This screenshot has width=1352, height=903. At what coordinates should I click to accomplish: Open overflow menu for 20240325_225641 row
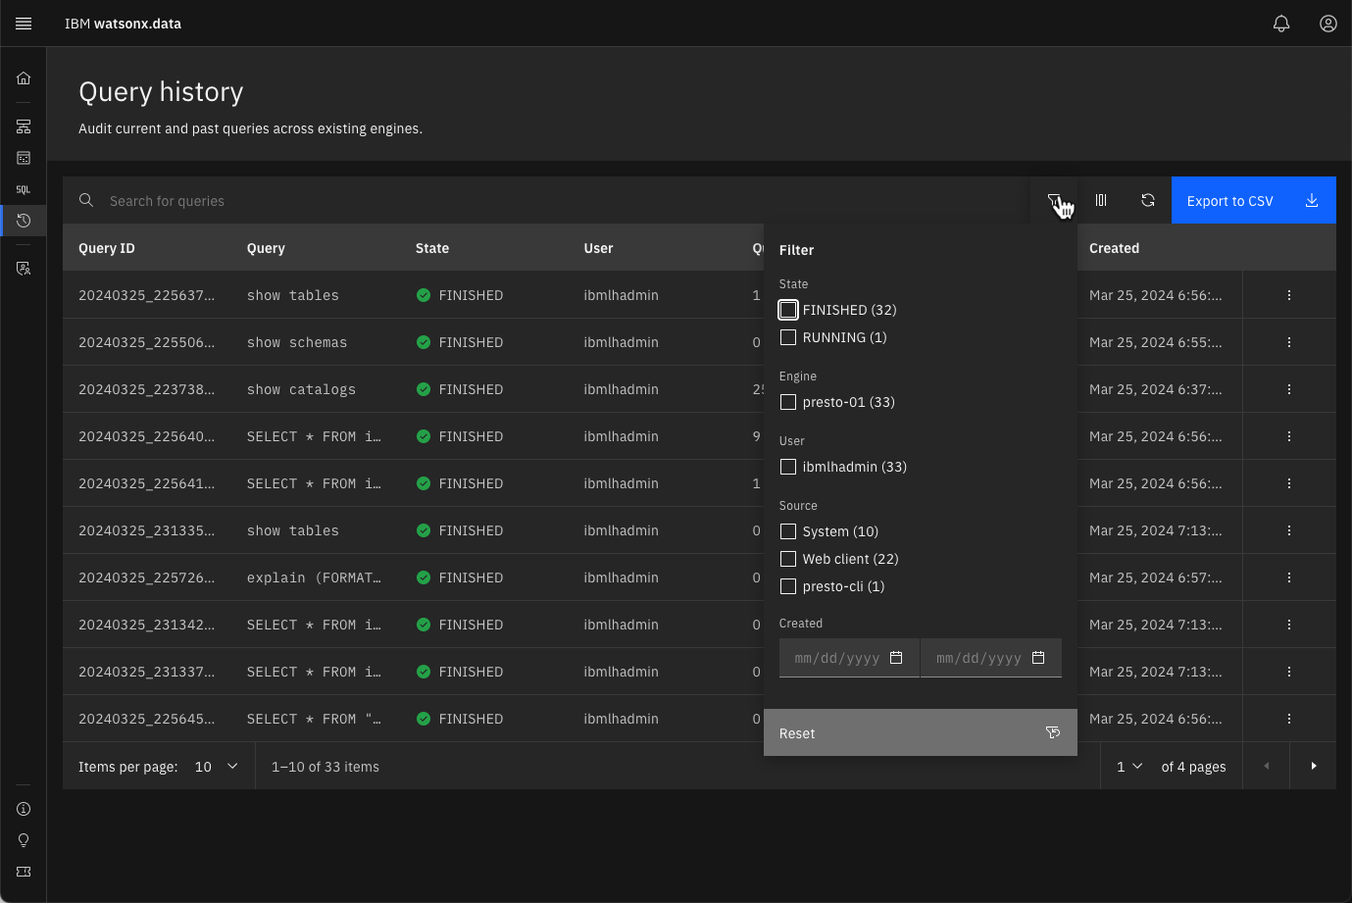(x=1289, y=483)
